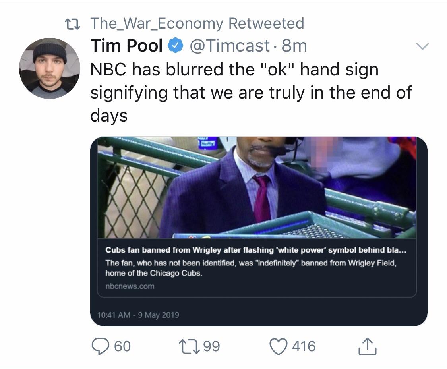
Task: Open the tweet text about NBC blurring
Action: pos(251,93)
